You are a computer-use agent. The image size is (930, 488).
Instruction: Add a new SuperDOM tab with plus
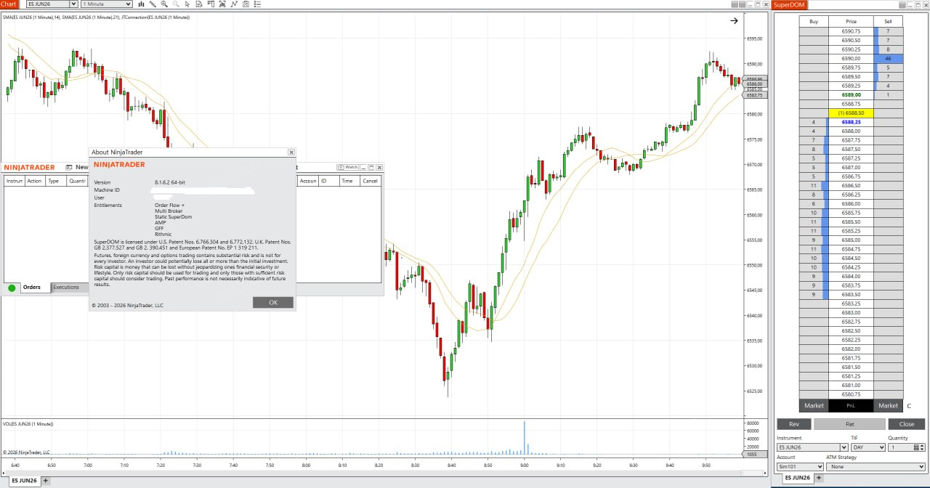[819, 478]
